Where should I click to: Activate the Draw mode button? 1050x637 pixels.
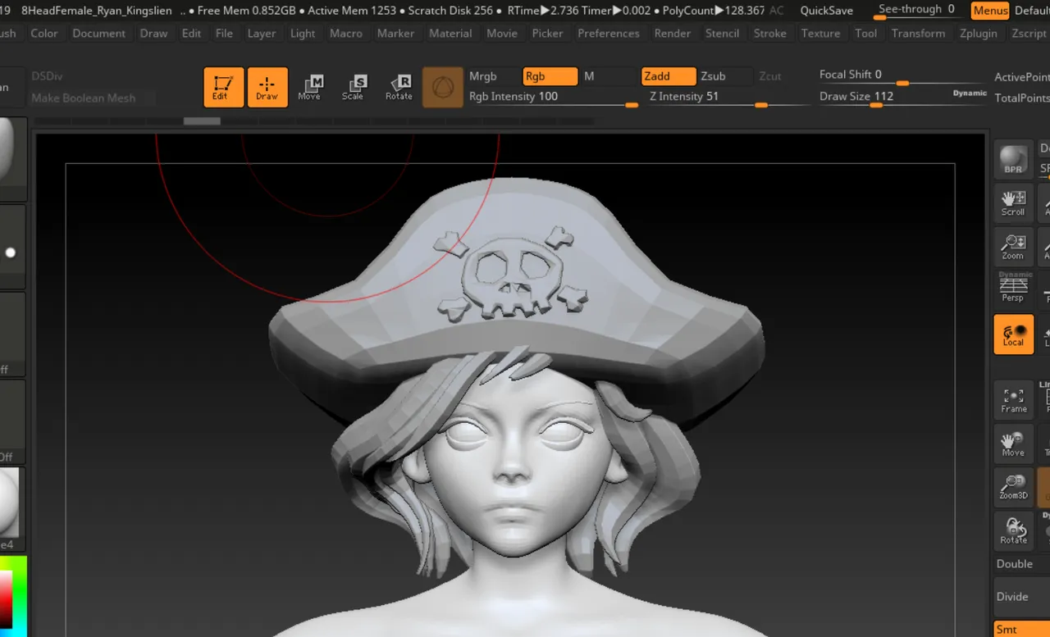[x=267, y=87]
